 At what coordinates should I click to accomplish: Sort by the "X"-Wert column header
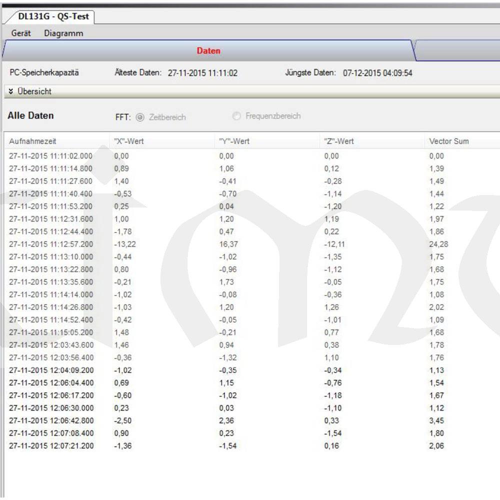point(129,141)
